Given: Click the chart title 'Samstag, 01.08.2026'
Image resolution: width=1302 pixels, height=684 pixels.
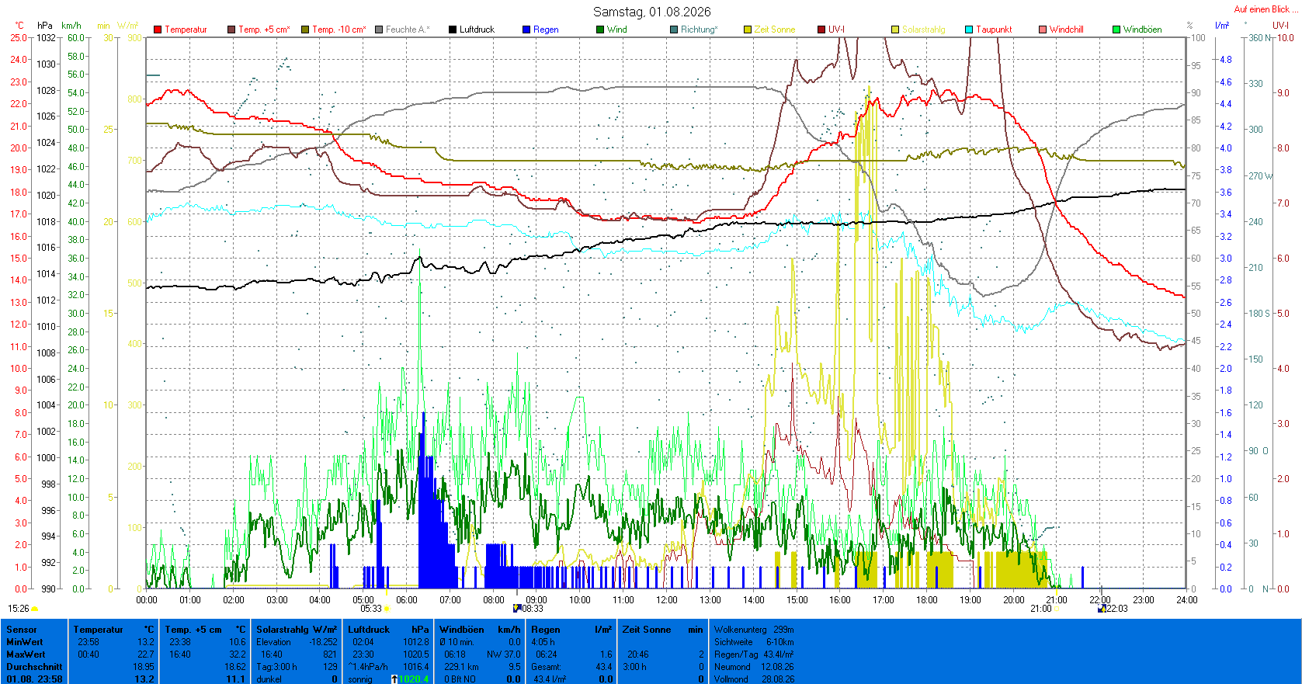Looking at the screenshot, I should point(651,12).
